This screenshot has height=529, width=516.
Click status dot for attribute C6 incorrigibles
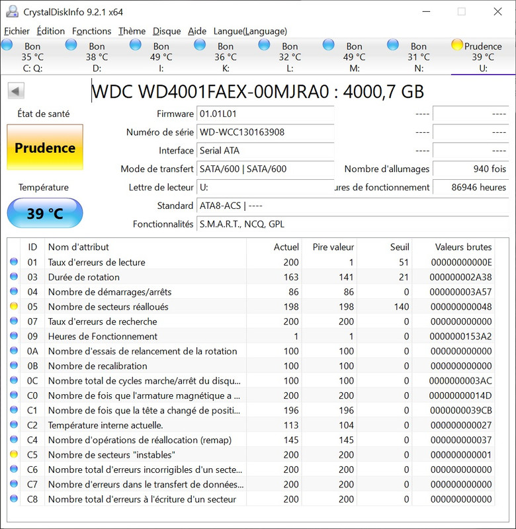click(x=14, y=469)
